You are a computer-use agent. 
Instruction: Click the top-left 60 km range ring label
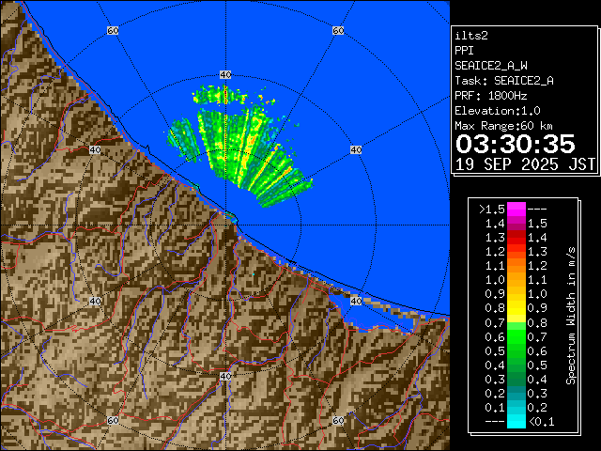point(113,31)
